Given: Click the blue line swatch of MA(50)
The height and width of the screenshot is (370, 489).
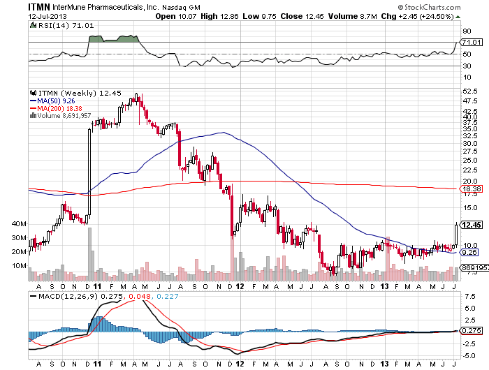Looking at the screenshot, I should pos(33,101).
